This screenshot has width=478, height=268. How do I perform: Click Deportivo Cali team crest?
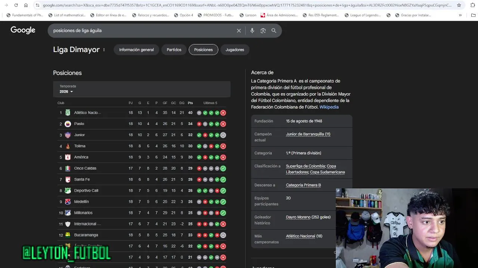tap(68, 191)
